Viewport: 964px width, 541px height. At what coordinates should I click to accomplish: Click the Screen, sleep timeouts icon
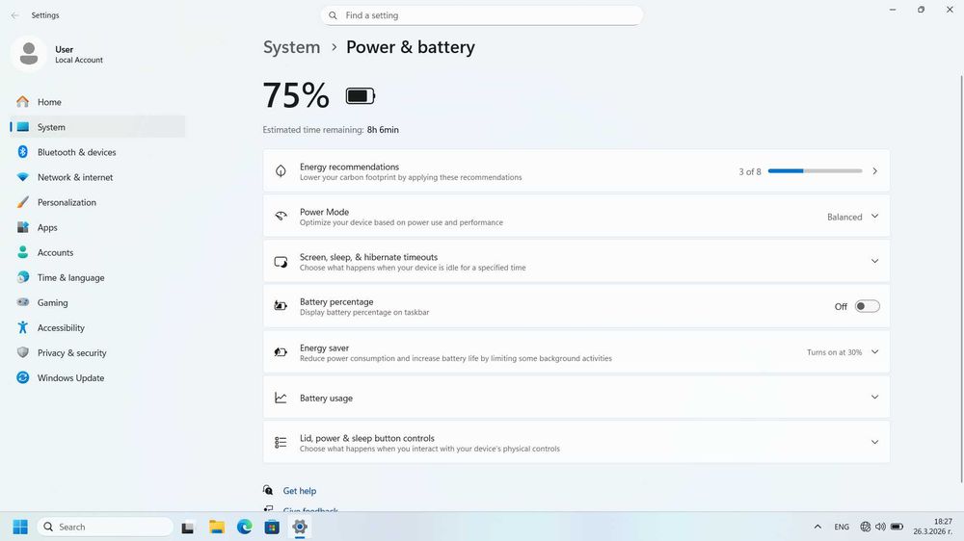281,262
